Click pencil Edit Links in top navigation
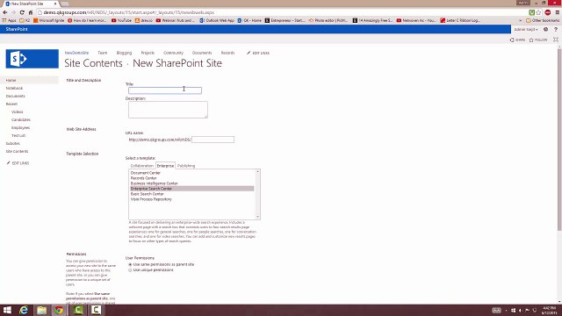 [x=258, y=53]
